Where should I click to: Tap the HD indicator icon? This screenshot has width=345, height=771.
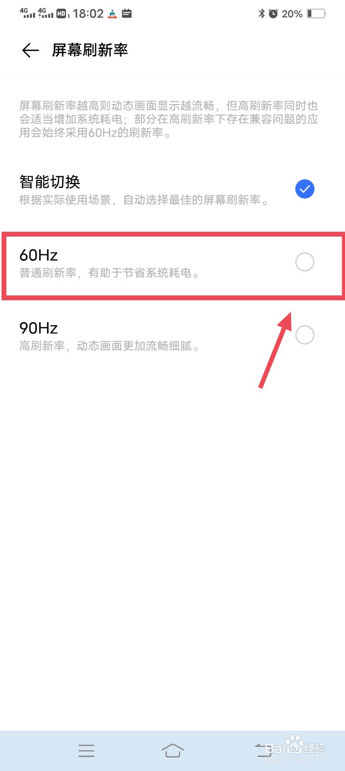point(62,13)
